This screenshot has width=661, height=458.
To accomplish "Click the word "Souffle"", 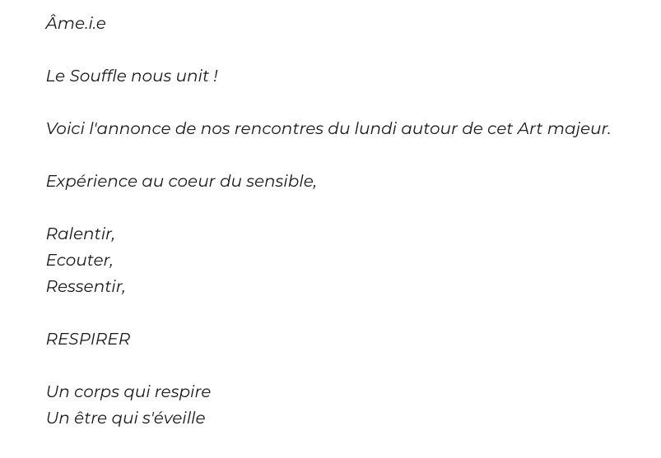I will coord(97,76).
